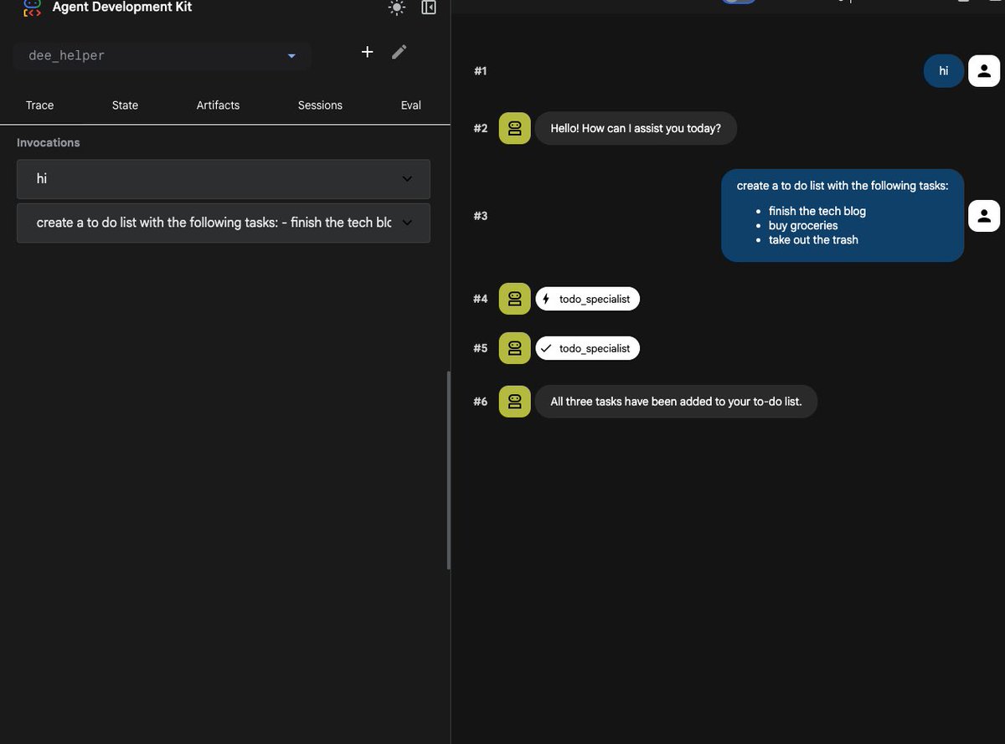
Task: Click the #6 event label
Action: 480,402
